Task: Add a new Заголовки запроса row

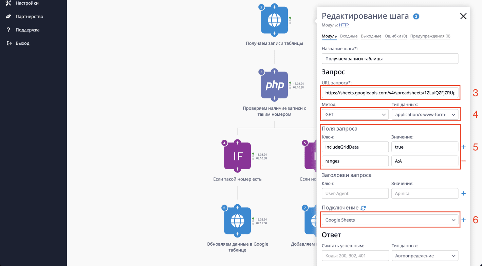Action: (464, 193)
